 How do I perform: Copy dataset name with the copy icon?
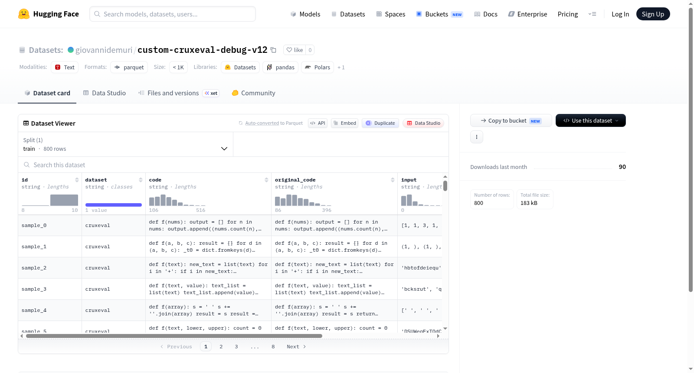coord(273,50)
